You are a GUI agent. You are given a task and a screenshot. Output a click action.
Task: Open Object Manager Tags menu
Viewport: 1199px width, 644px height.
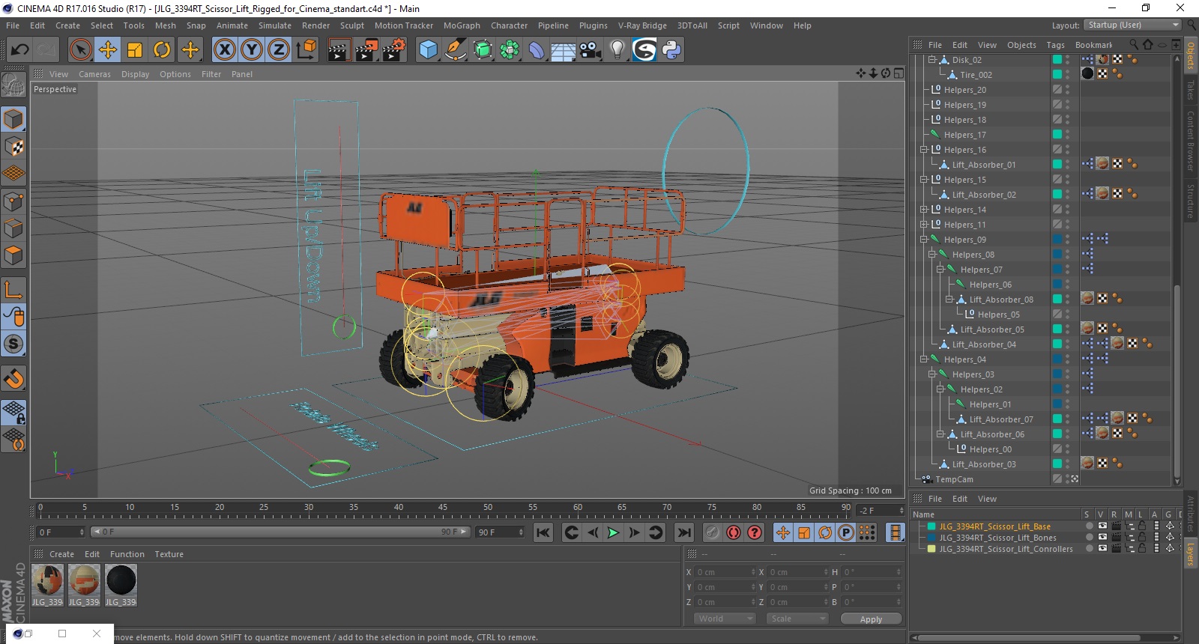pos(1055,45)
